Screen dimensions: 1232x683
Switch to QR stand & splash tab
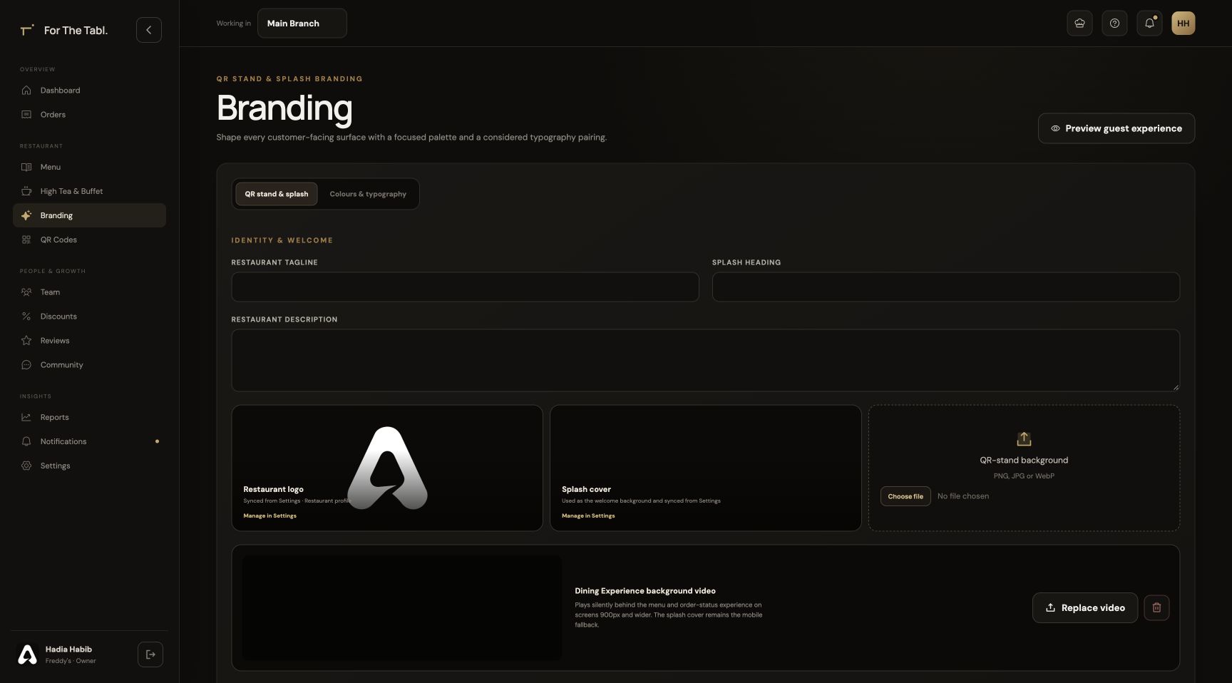point(277,194)
